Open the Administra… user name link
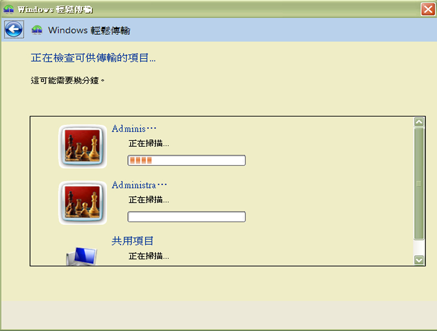 (x=139, y=185)
